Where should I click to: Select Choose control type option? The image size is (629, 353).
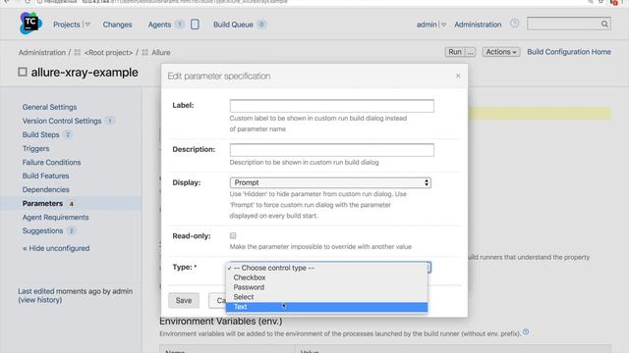pyautogui.click(x=327, y=268)
